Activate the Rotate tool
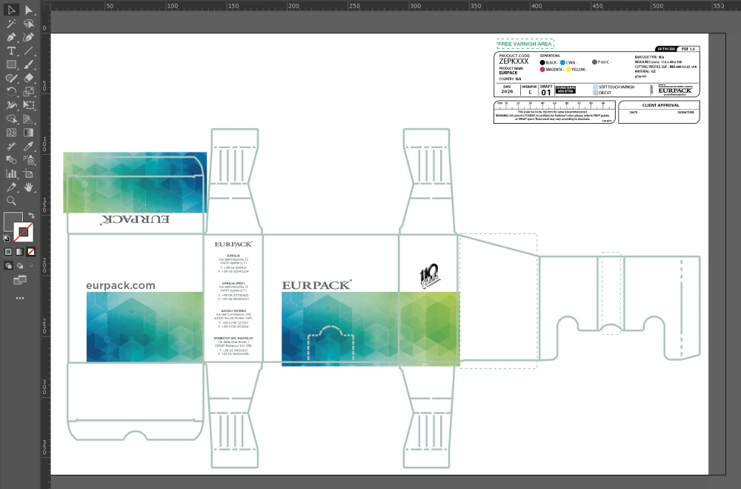 point(11,92)
